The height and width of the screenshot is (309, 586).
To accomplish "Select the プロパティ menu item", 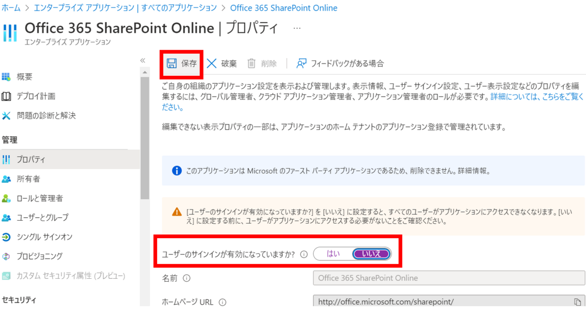I will coord(70,159).
